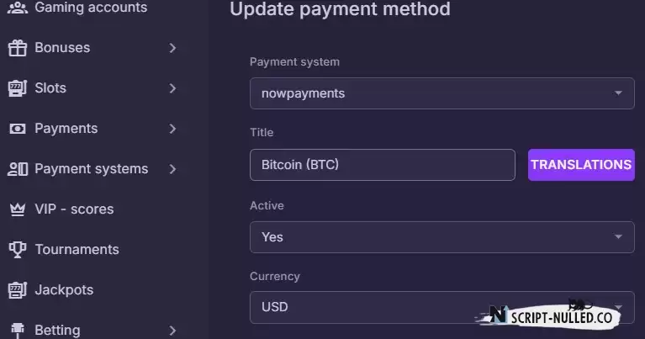645x339 pixels.
Task: Click the TRANSLATIONS button
Action: (581, 165)
